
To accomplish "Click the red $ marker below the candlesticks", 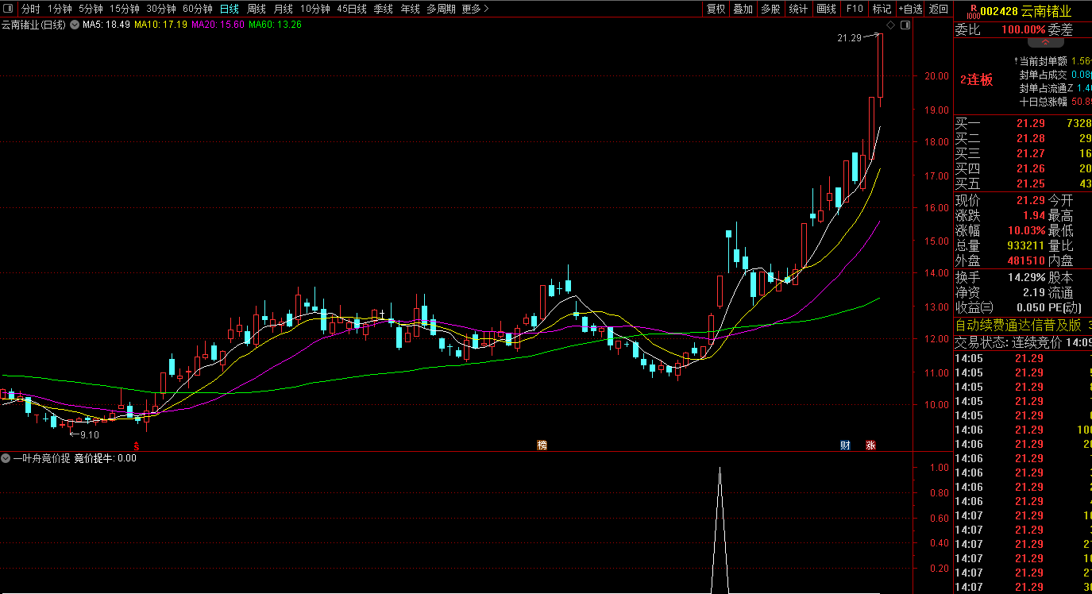I will (x=136, y=446).
